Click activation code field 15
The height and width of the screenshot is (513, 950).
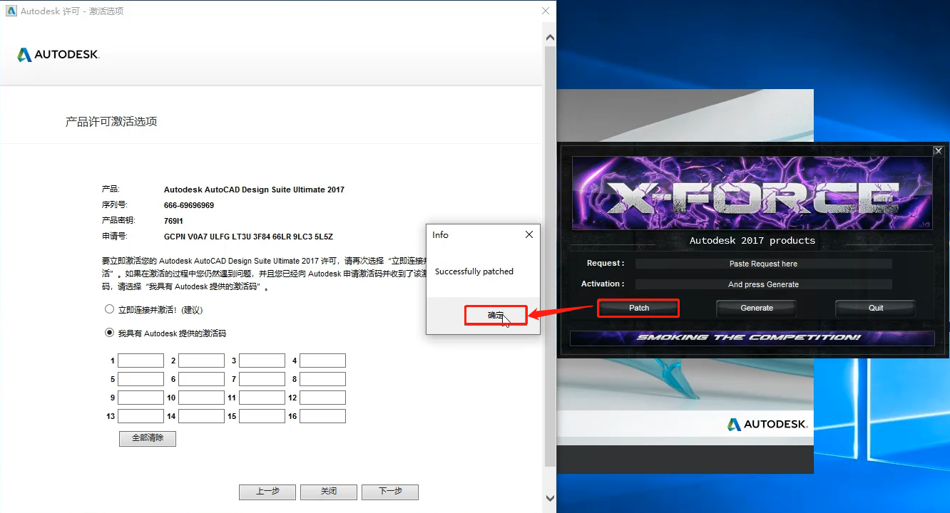262,416
